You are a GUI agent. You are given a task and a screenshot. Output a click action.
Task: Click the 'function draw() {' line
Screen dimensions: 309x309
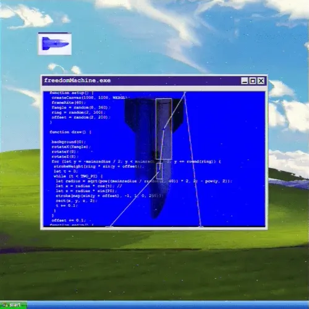pos(70,132)
